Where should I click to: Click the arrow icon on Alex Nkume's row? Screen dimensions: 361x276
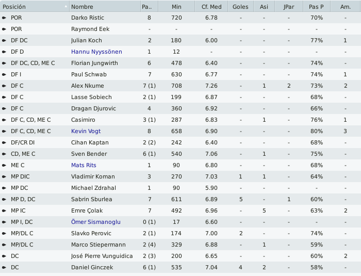click(x=4, y=86)
